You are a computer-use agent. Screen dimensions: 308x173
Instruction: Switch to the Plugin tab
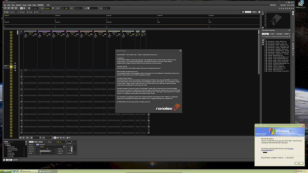pos(29,12)
